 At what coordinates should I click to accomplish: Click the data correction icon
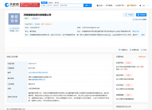tap(131, 50)
